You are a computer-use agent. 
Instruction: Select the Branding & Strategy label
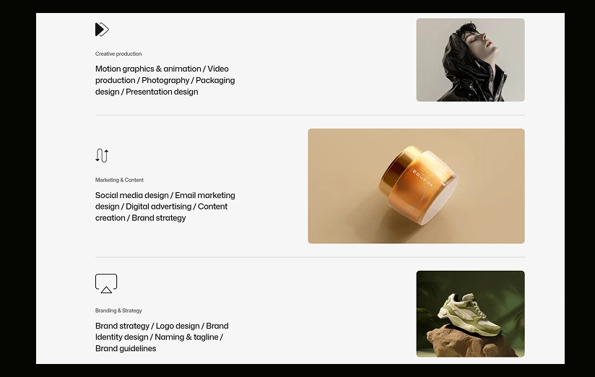click(x=118, y=311)
